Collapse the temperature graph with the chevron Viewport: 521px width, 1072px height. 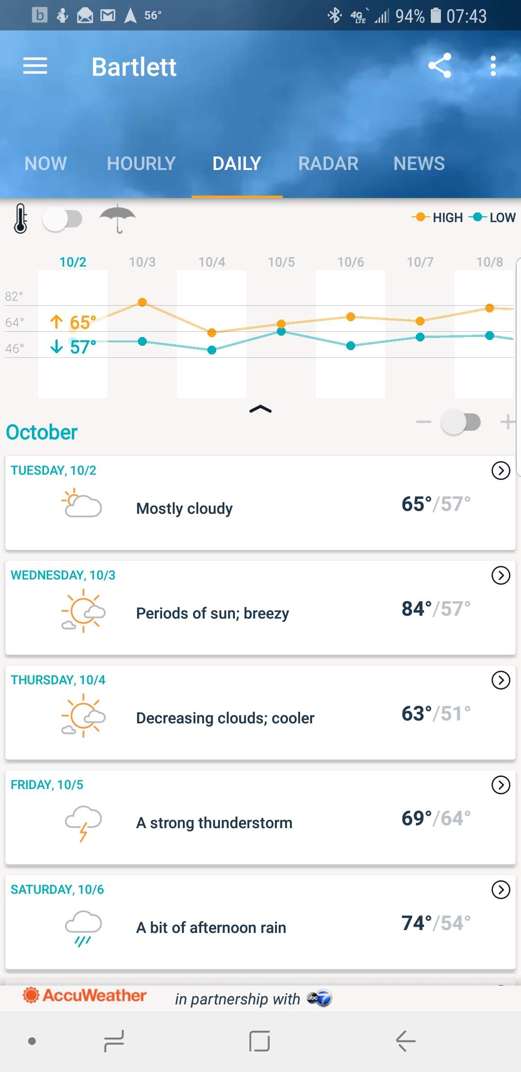(260, 409)
